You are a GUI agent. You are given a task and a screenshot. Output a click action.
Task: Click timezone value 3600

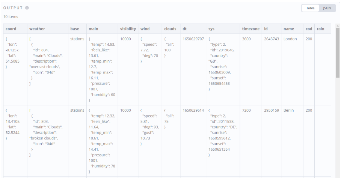coord(246,39)
